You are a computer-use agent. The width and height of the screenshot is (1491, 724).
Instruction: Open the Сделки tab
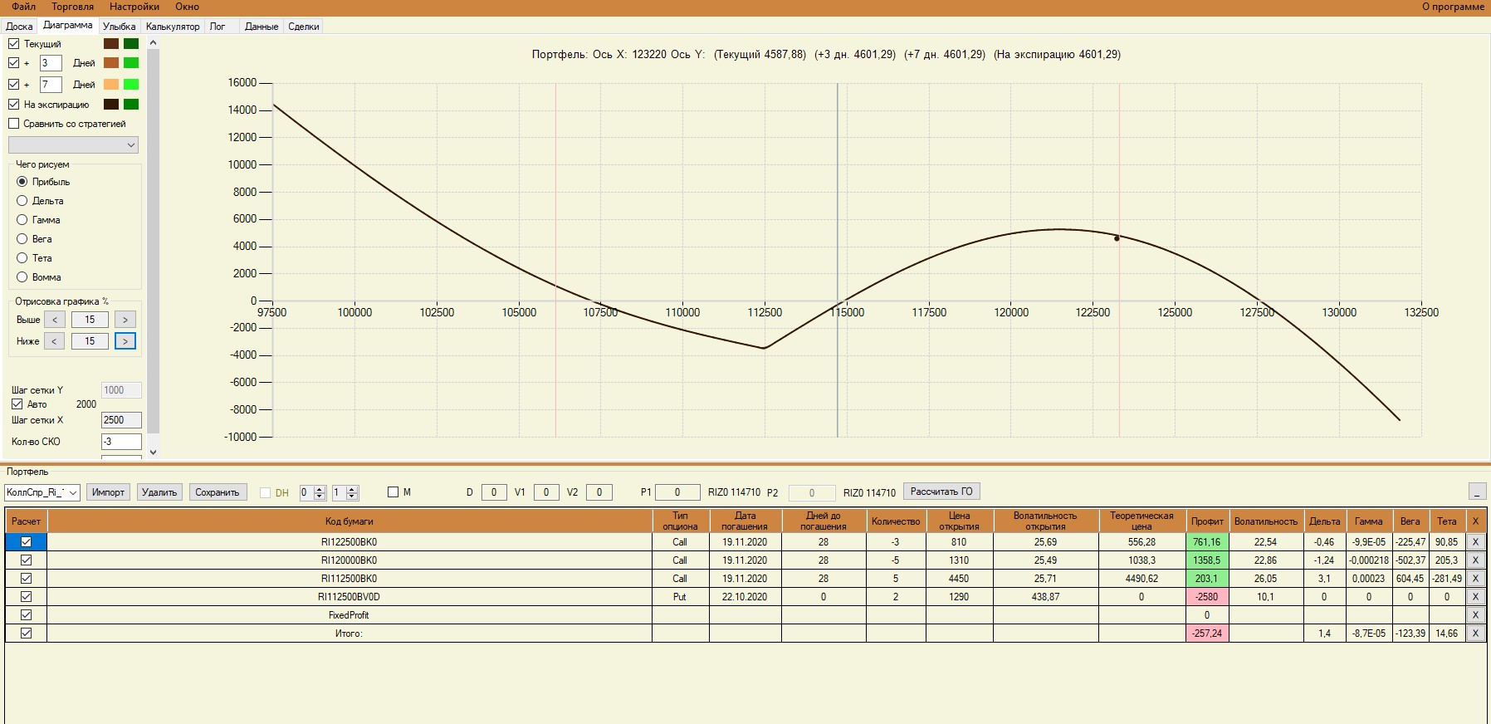point(304,27)
